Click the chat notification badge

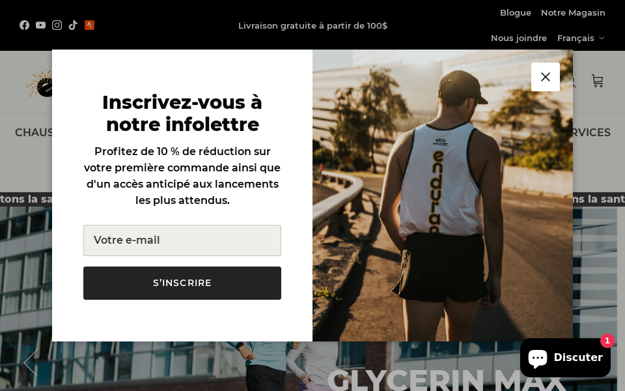point(607,341)
